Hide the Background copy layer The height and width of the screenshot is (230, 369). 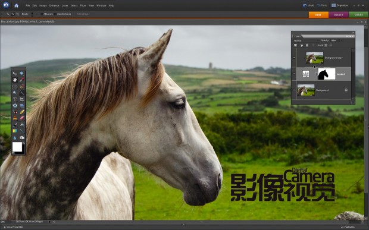[293, 58]
